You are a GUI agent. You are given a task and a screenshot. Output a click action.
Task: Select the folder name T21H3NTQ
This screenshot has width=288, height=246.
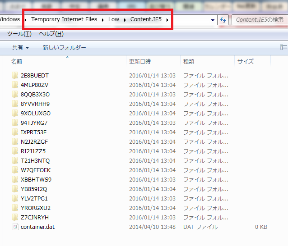click(x=35, y=161)
